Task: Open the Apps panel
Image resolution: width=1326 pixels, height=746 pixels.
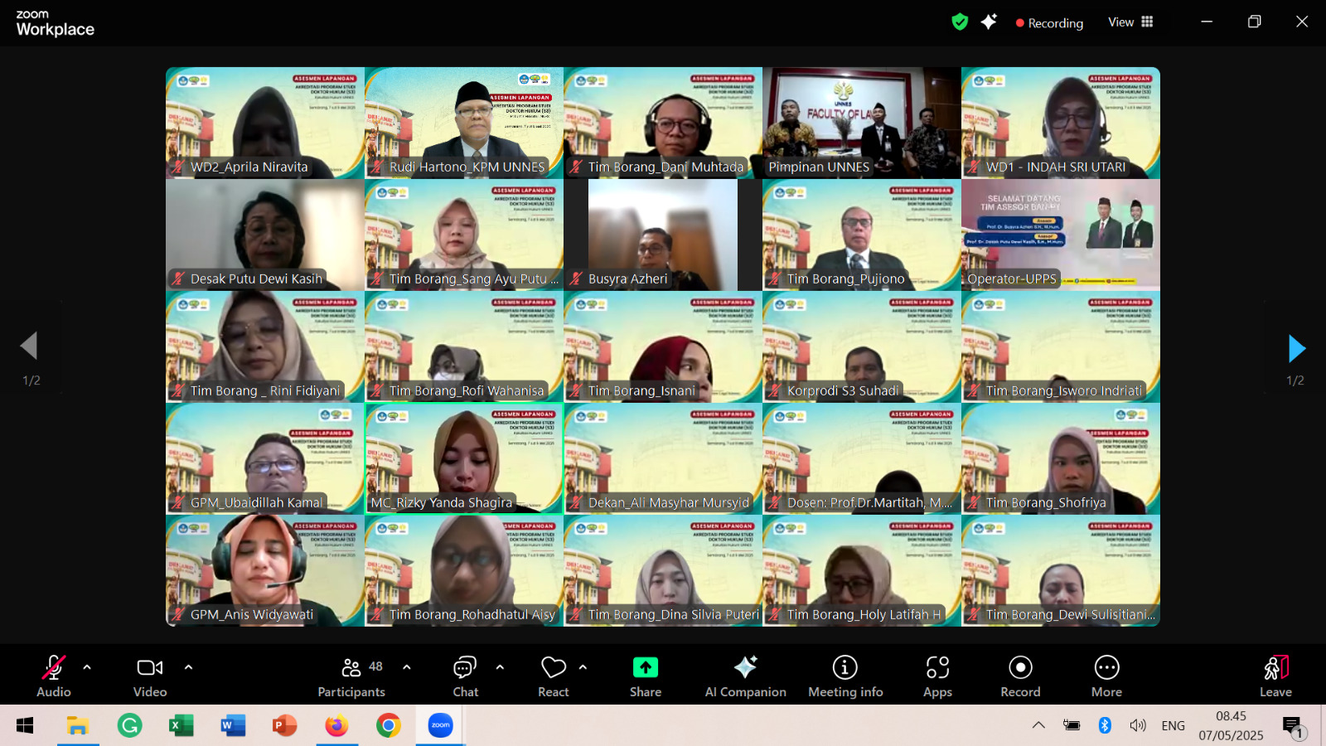Action: [x=937, y=676]
